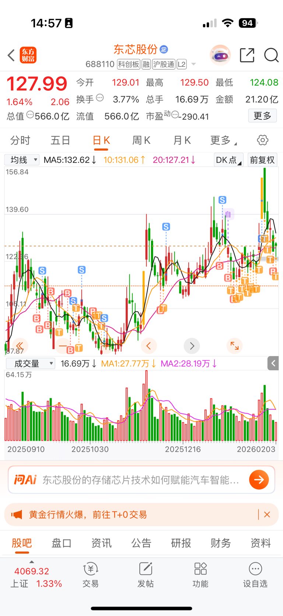Viewport: 283px width, 616px height.
Task: Open the 成交量 sub-indicator dropdown
Action: click(x=31, y=364)
